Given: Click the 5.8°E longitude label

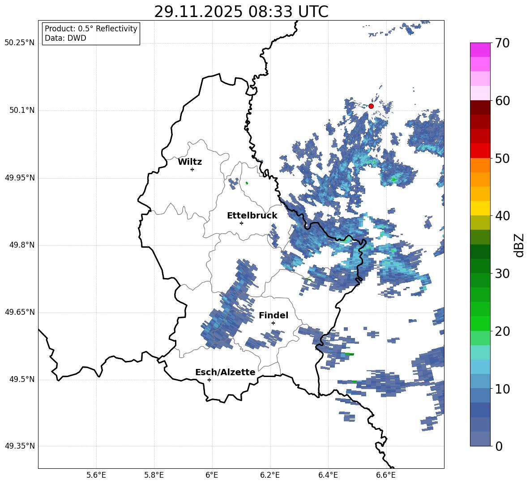Looking at the screenshot, I should pos(154,475).
